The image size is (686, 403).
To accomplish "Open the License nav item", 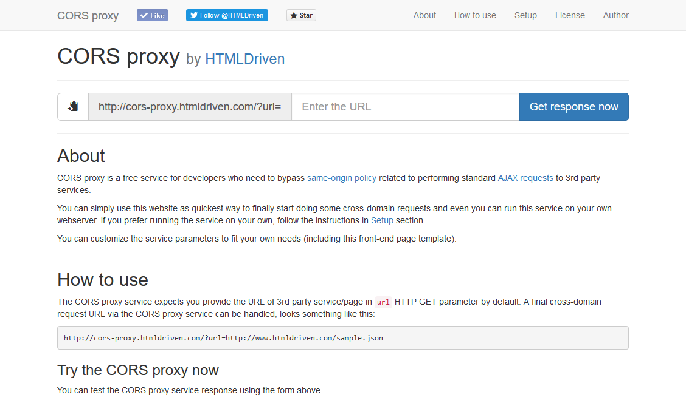I will click(570, 15).
